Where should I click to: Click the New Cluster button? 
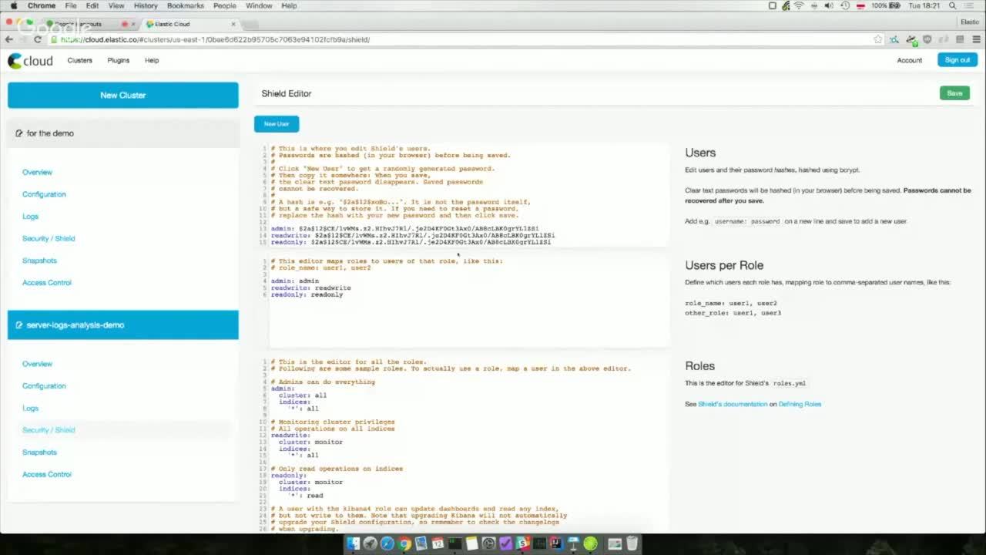pyautogui.click(x=123, y=95)
